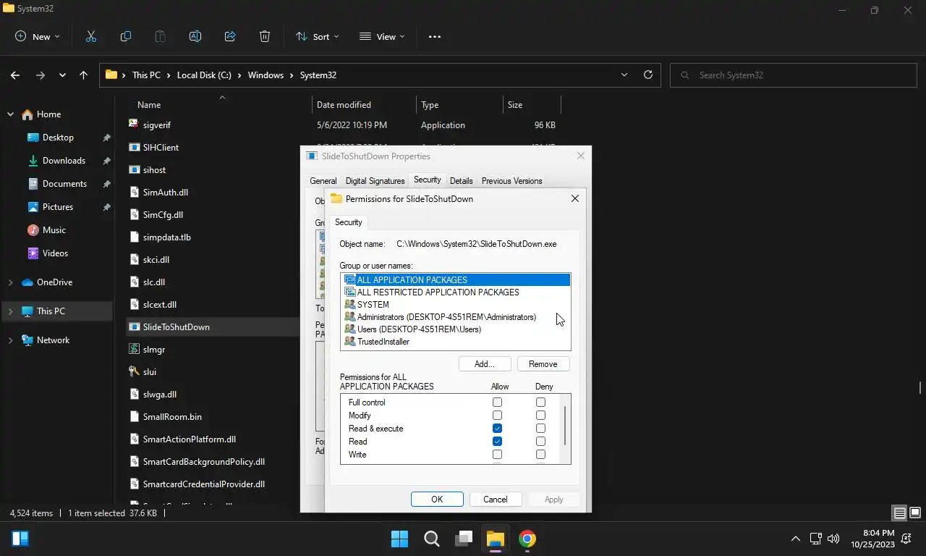Select the slui file icon
This screenshot has height=556, width=926.
pos(133,371)
